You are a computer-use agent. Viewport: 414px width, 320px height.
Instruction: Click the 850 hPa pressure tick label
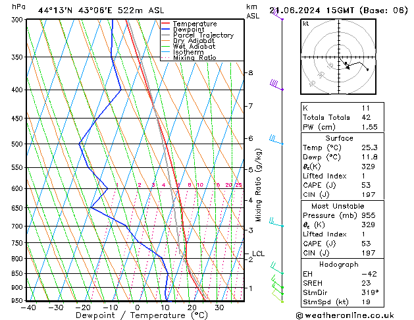point(18,273)
